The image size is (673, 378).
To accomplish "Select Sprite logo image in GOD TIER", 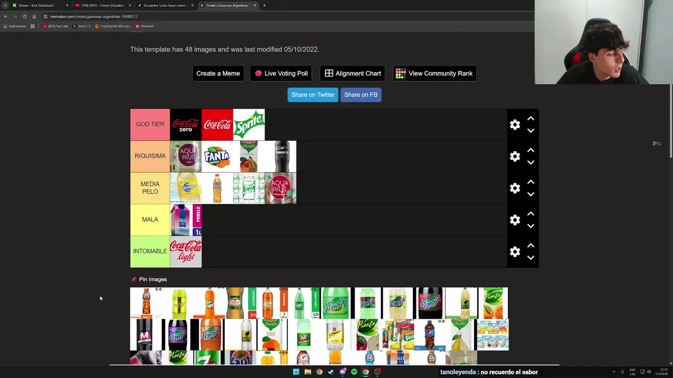I will tap(249, 124).
